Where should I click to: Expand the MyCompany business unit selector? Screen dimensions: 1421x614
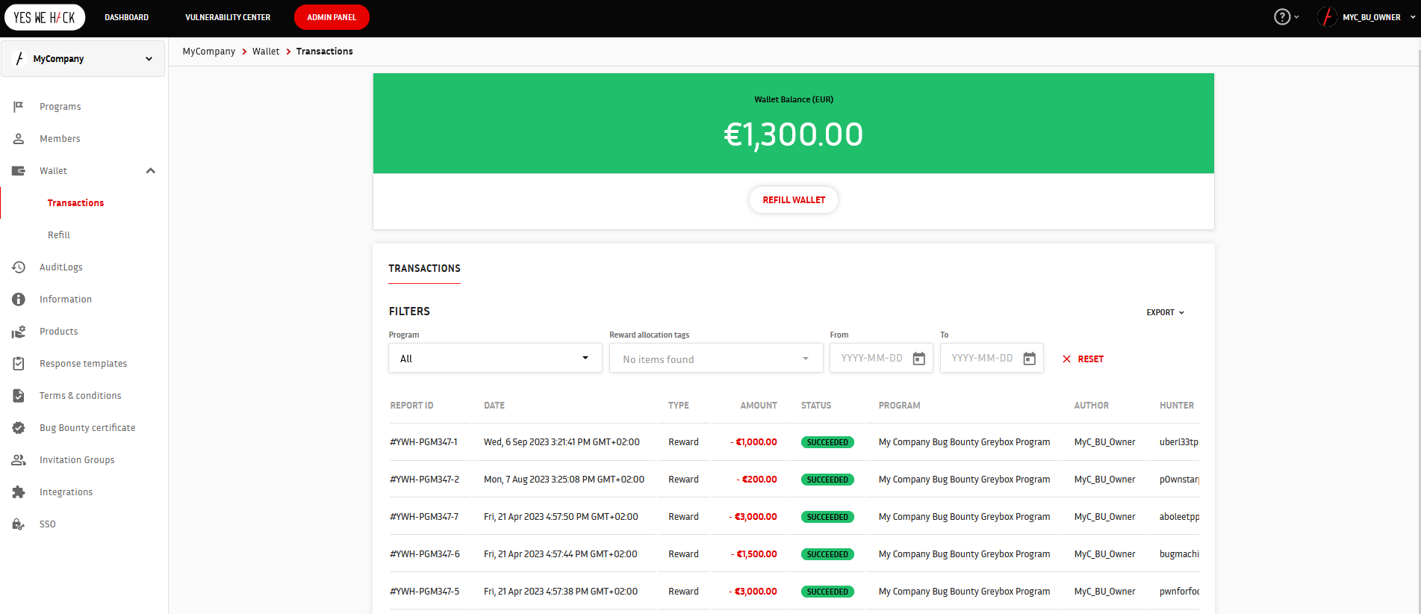click(83, 59)
